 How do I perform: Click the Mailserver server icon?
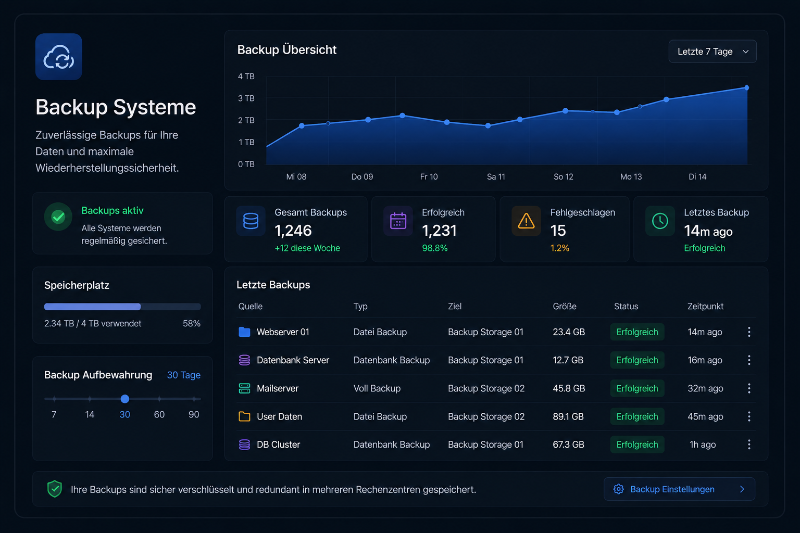(x=244, y=388)
